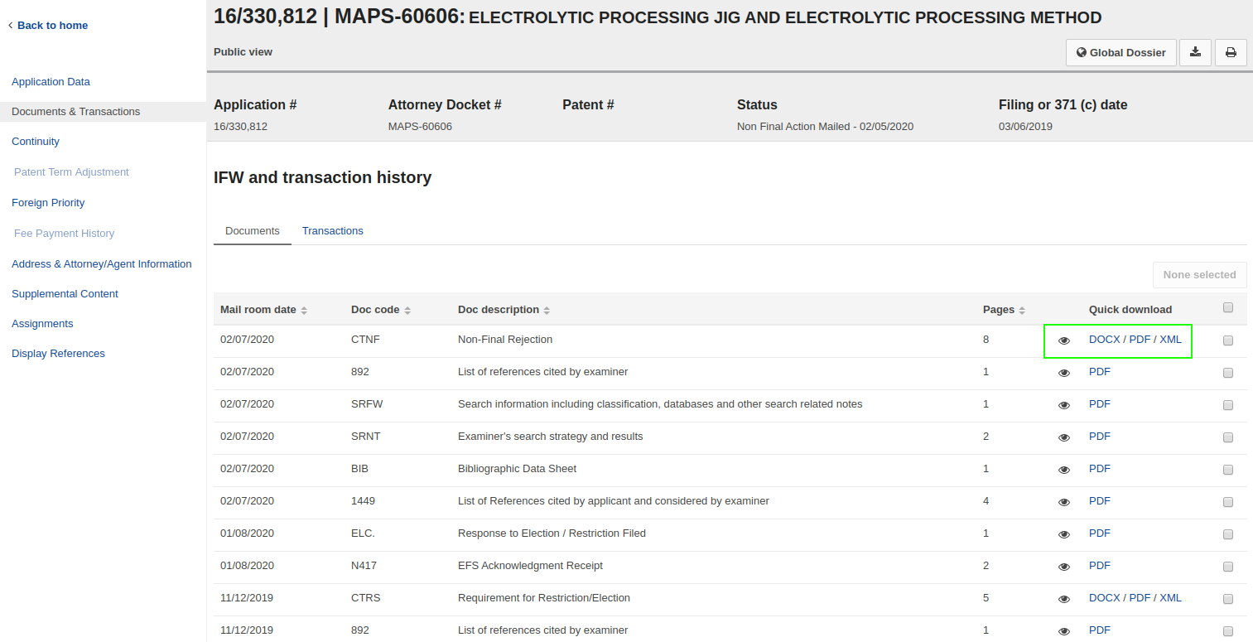Click eye icon for Examiner's search strategy row
Image resolution: width=1253 pixels, height=642 pixels.
(1064, 437)
